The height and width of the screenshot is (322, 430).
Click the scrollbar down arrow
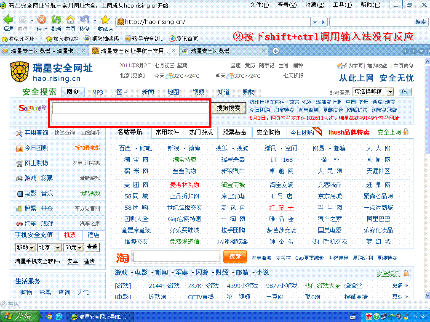(427, 296)
